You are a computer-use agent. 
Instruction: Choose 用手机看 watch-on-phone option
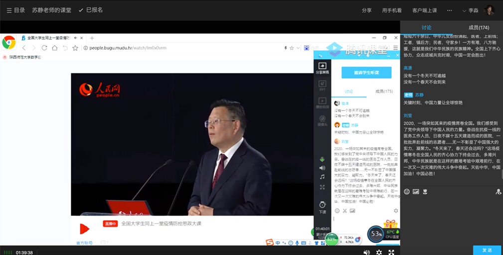(392, 10)
